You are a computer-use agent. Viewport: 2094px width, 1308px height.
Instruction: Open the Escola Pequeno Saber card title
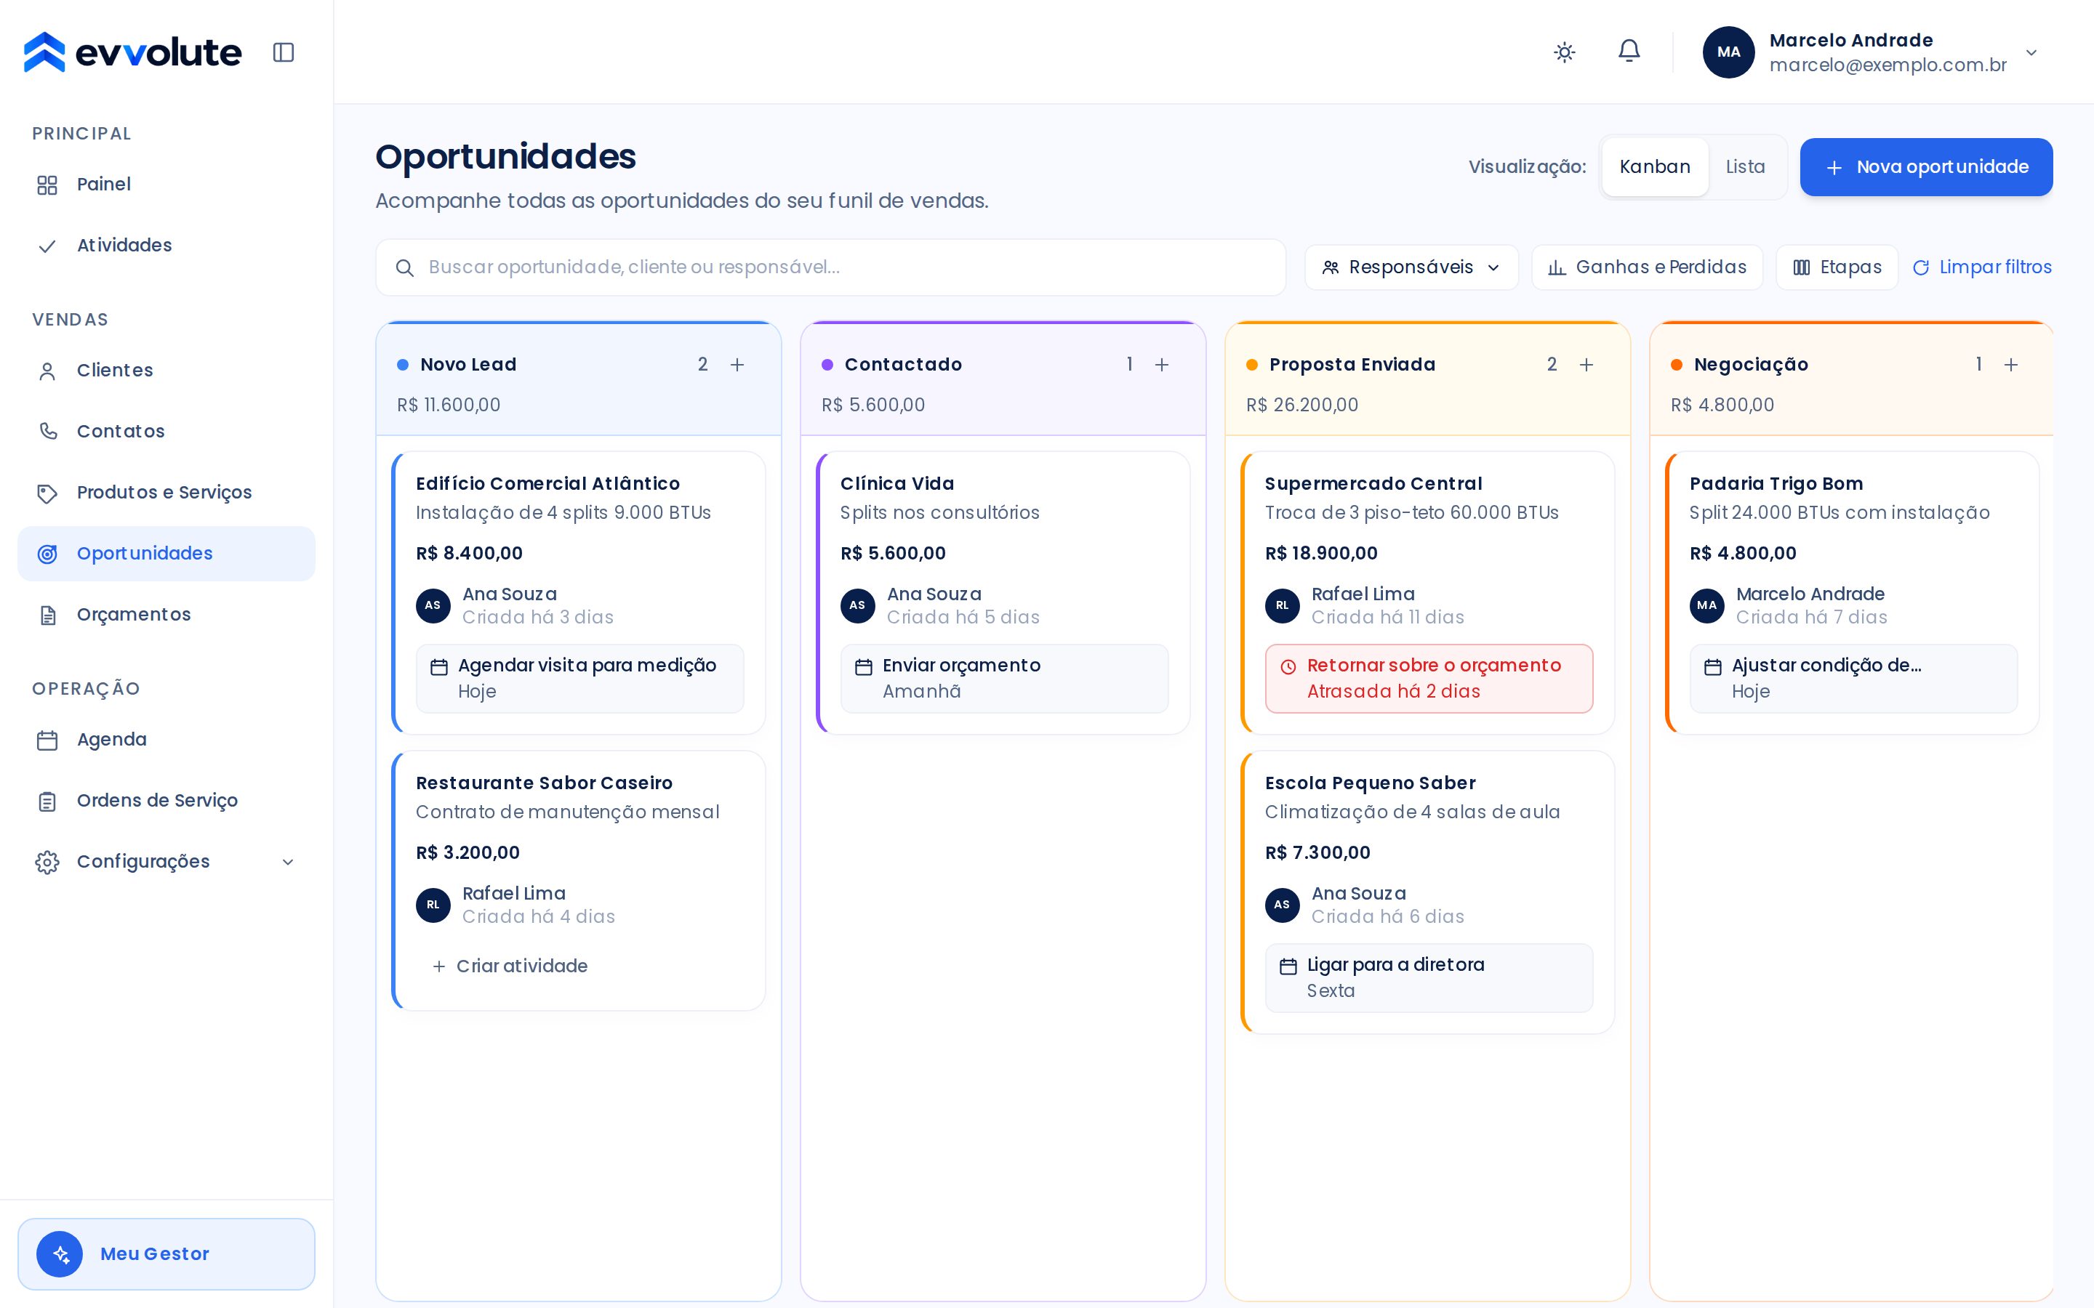(x=1370, y=783)
